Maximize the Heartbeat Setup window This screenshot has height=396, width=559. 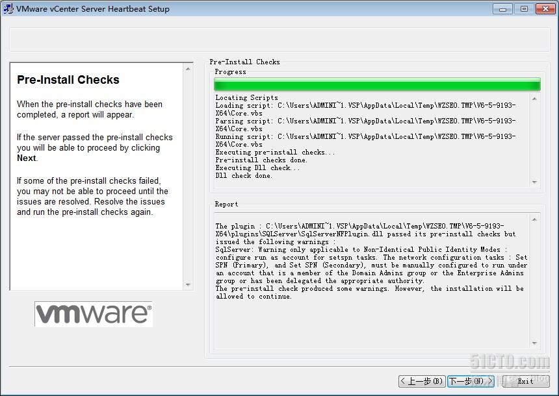(524, 9)
